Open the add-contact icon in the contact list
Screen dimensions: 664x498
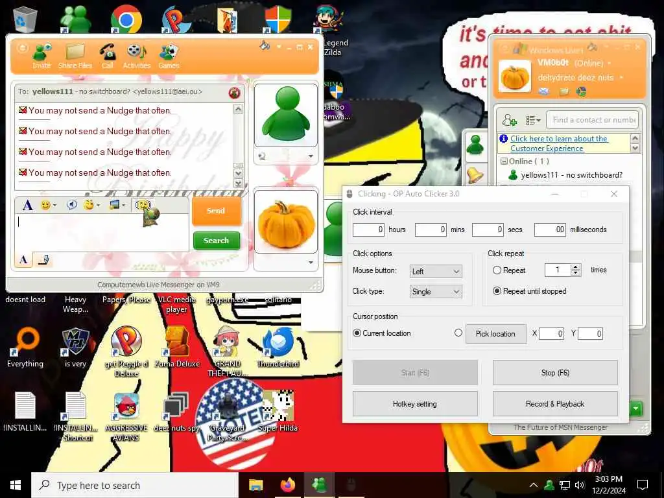pyautogui.click(x=509, y=120)
